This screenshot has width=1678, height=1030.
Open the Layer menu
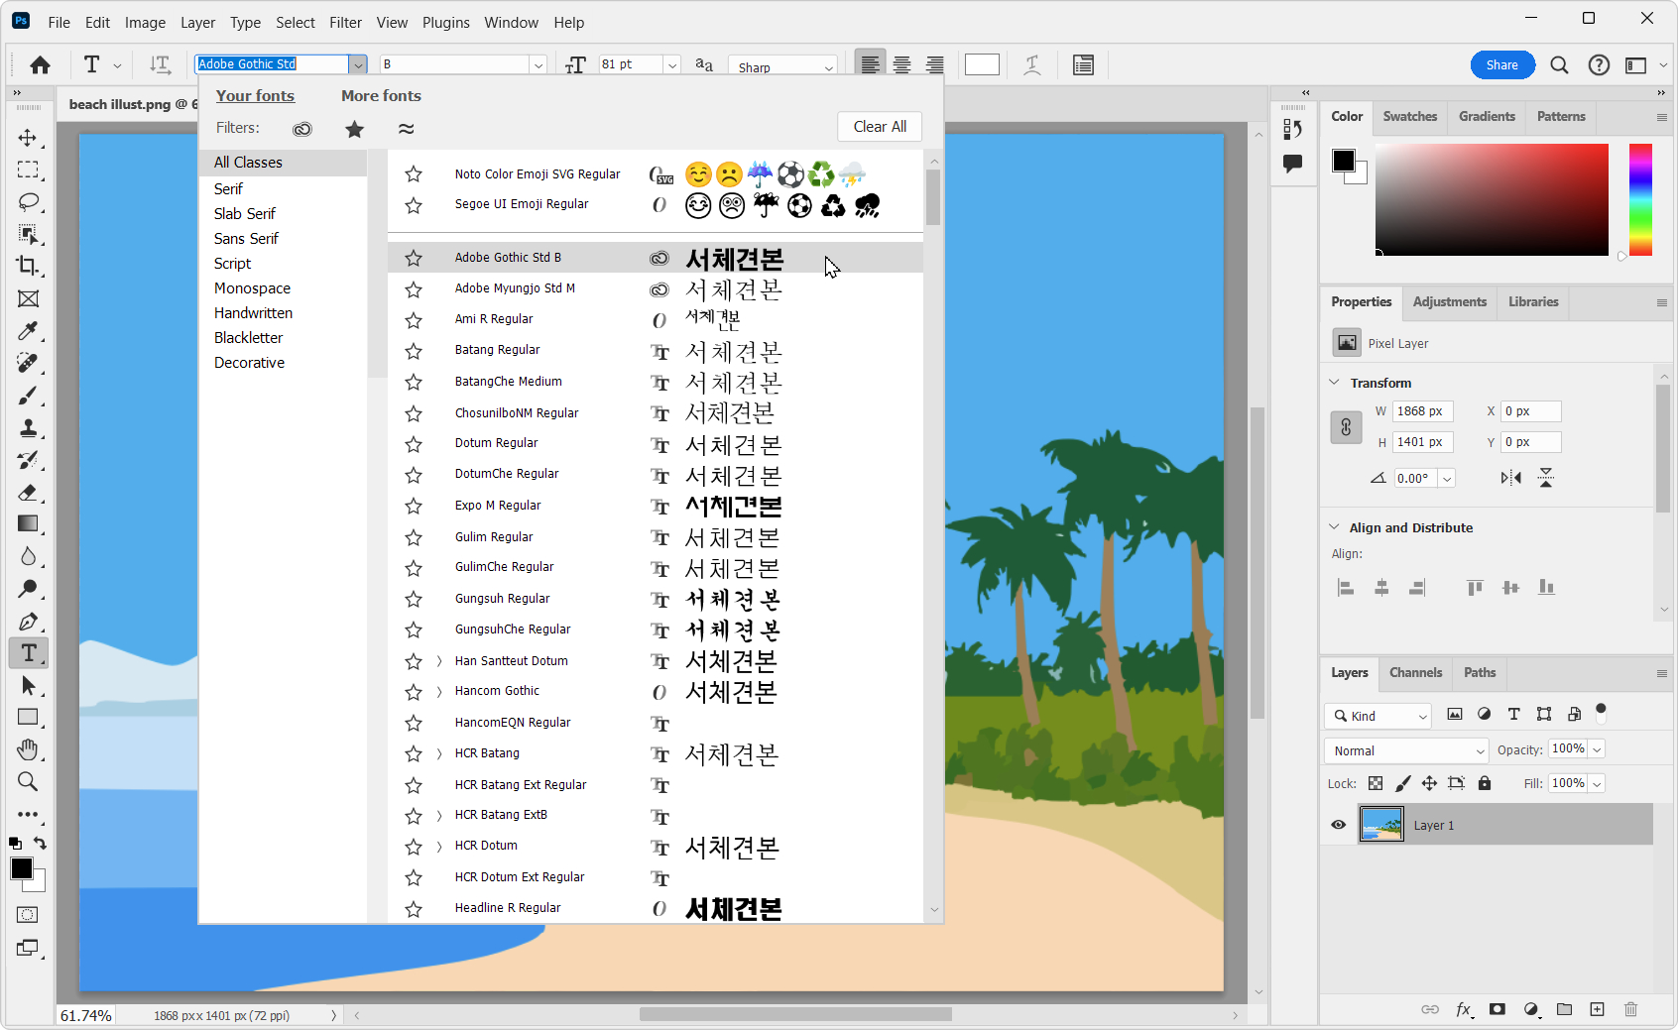(x=197, y=22)
